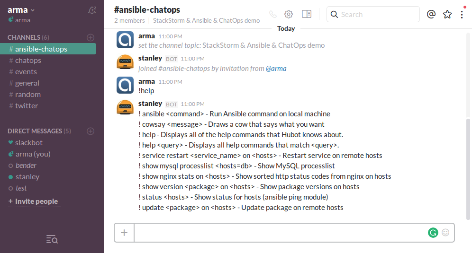The height and width of the screenshot is (253, 472).
Task: Click the message list scrollbar
Action: (468, 166)
